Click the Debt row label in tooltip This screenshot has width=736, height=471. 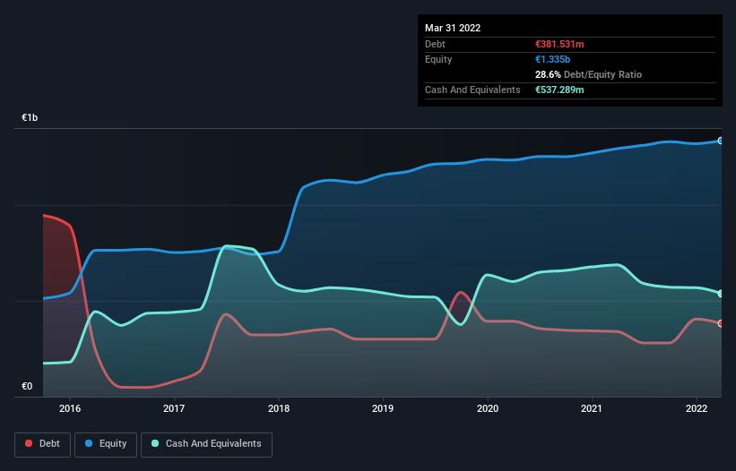(435, 44)
